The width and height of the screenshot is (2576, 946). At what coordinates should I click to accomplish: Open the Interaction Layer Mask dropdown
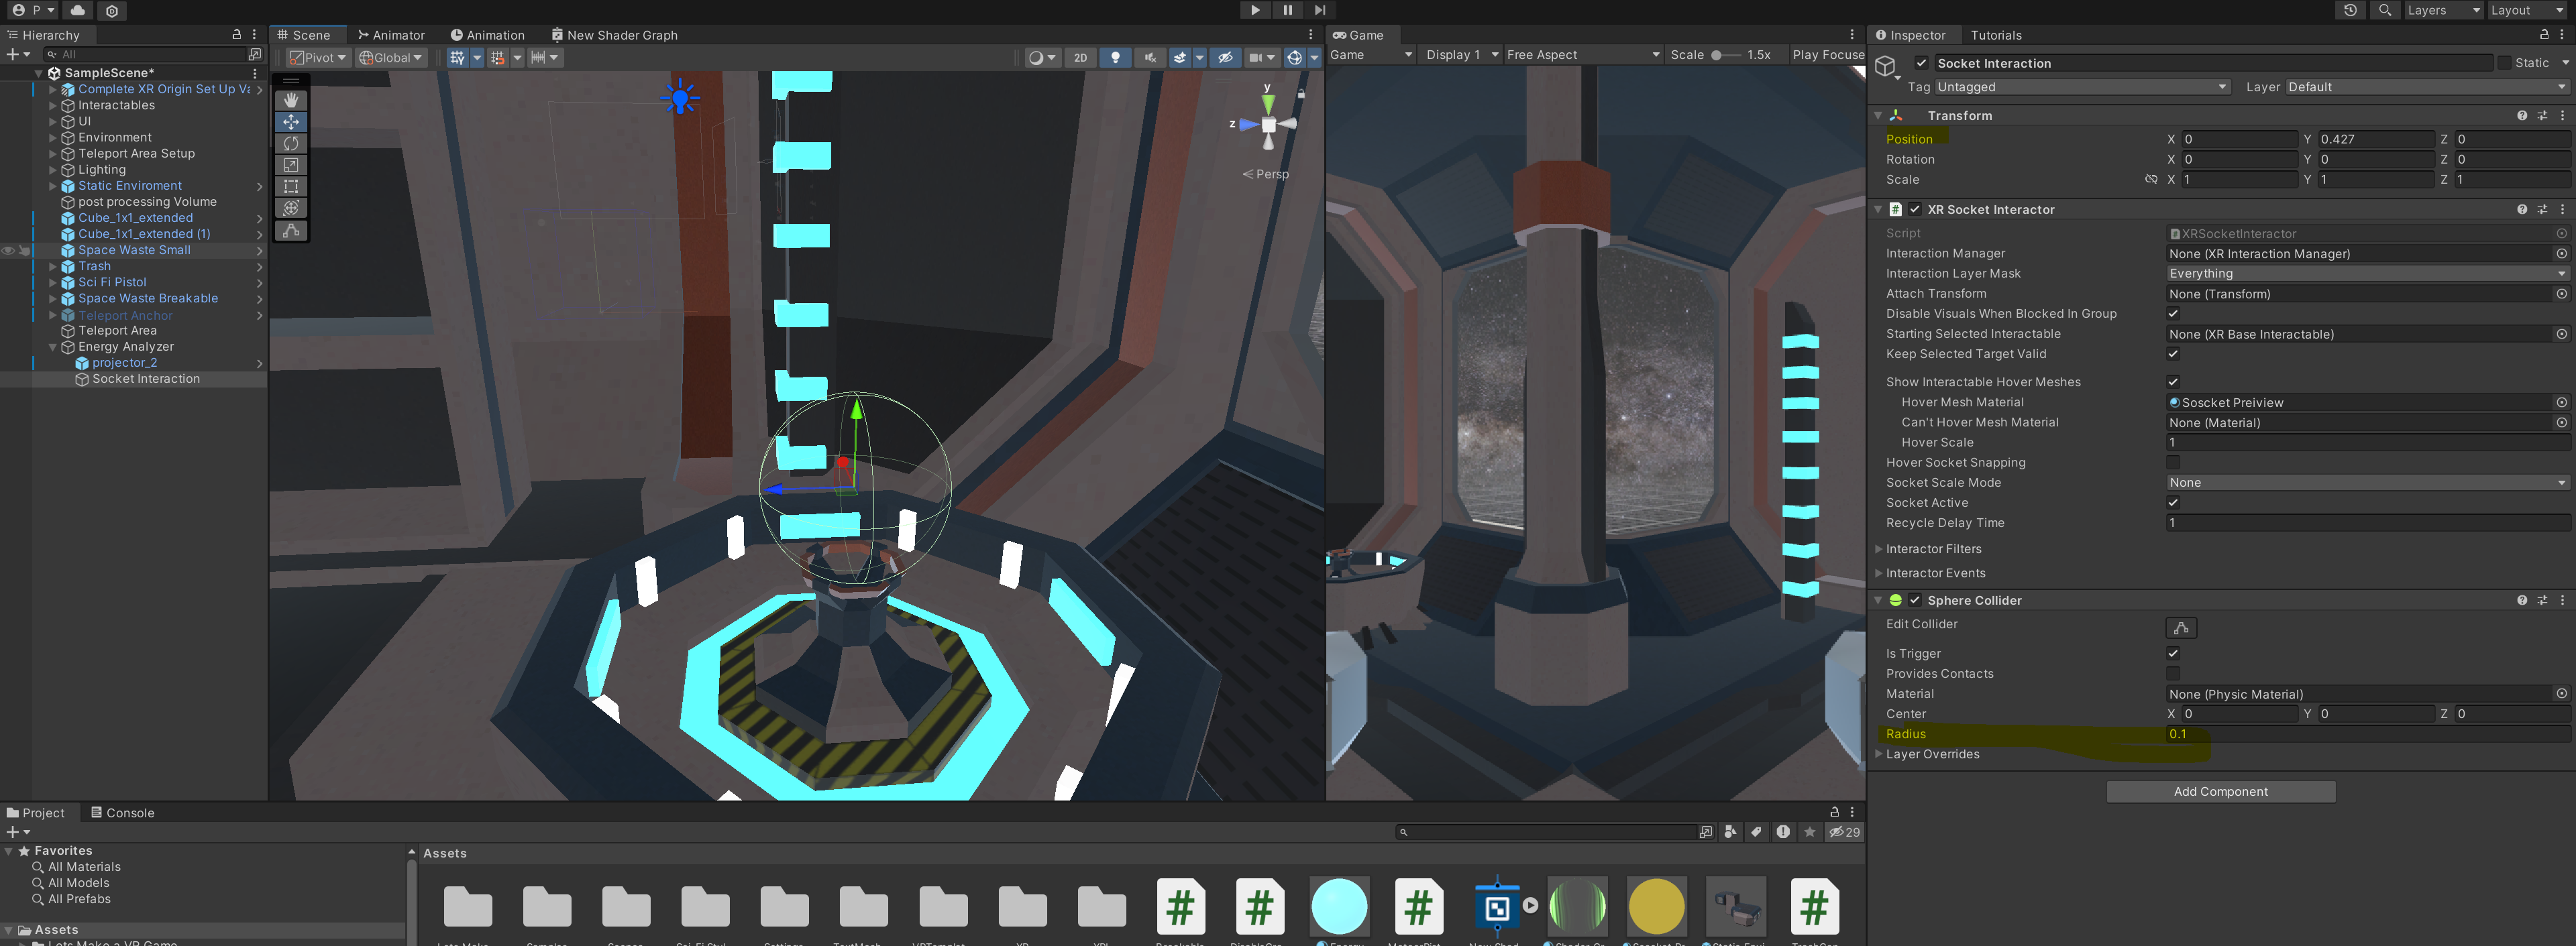pyautogui.click(x=2366, y=274)
